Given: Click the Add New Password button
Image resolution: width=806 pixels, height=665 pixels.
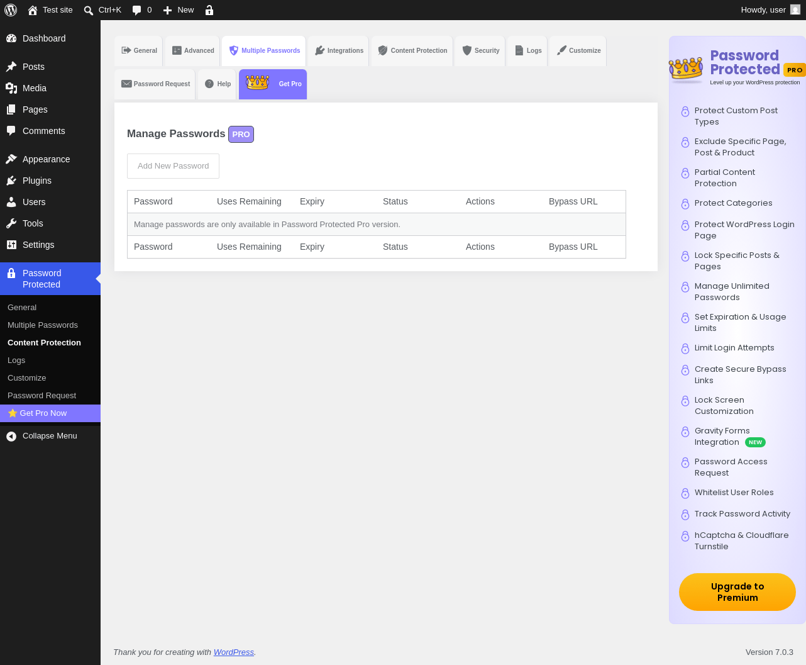Looking at the screenshot, I should tap(173, 166).
